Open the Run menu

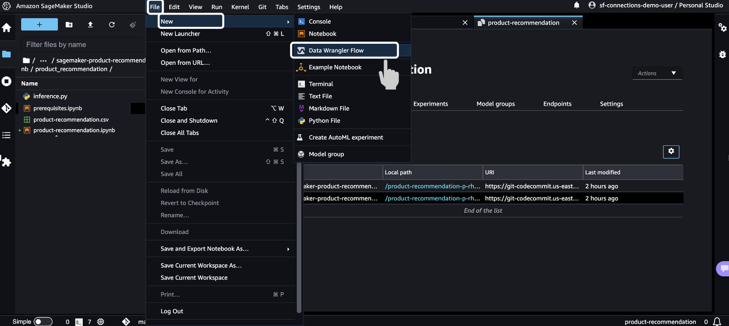click(x=217, y=7)
